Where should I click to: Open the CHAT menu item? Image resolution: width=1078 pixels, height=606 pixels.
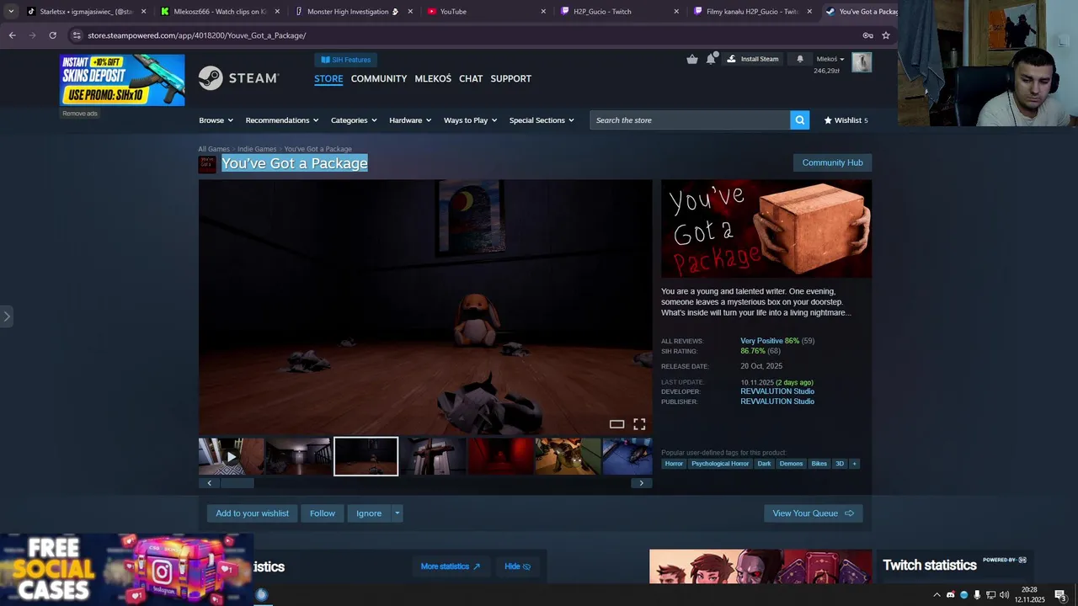coord(471,78)
